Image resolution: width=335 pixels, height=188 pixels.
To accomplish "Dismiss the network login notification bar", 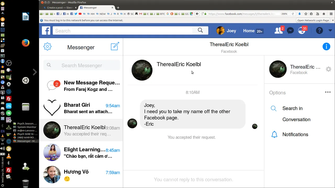I will click(x=333, y=20).
